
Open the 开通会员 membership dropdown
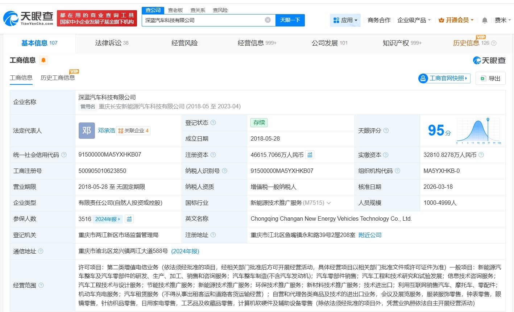tap(456, 20)
